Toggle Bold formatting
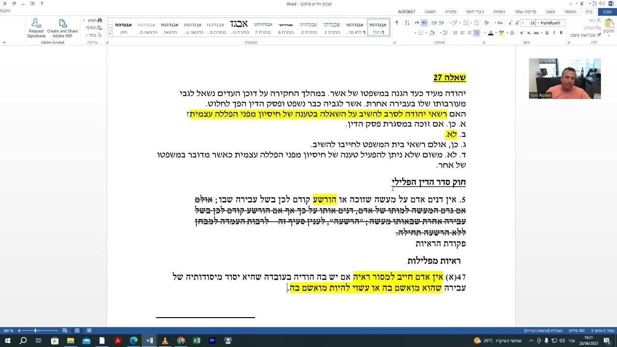Viewport: 617px width, 347px height. point(561,33)
